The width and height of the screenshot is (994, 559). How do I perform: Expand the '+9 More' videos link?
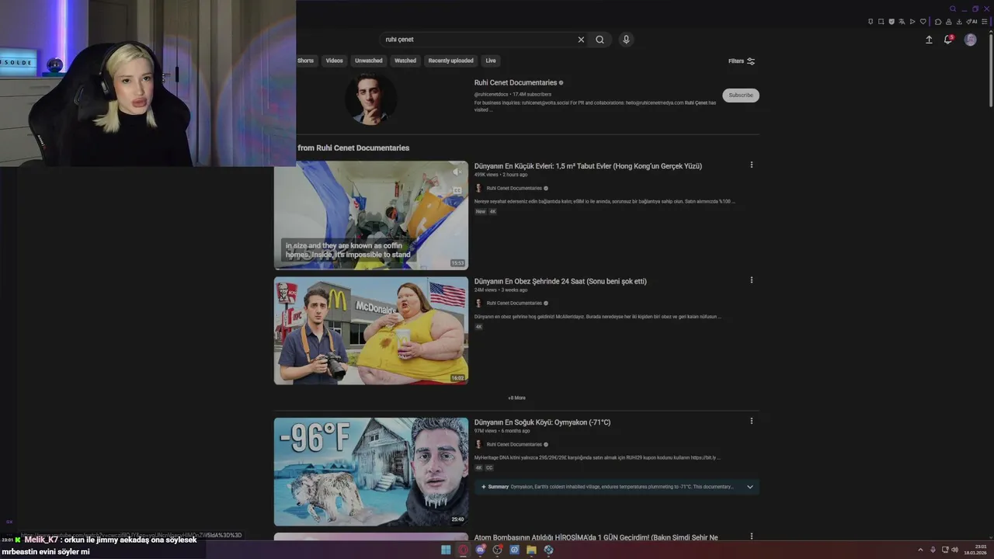[516, 398]
